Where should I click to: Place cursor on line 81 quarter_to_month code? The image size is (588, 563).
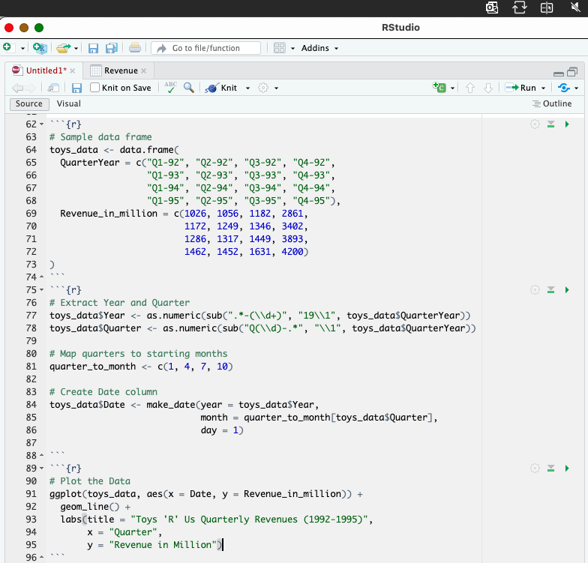click(141, 366)
